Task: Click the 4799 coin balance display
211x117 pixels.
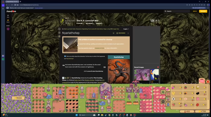Action: [202, 111]
